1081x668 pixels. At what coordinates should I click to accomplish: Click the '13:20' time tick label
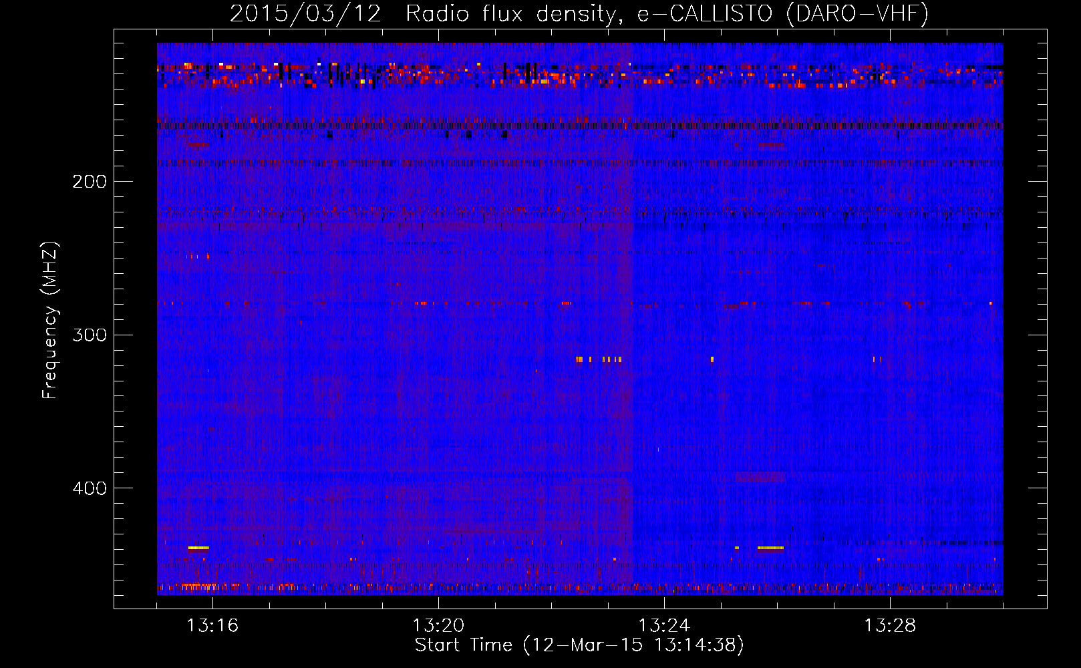click(x=438, y=626)
